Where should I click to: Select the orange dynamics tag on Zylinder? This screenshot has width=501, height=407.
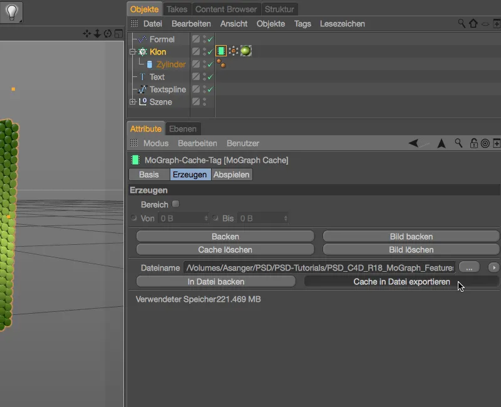(x=221, y=64)
